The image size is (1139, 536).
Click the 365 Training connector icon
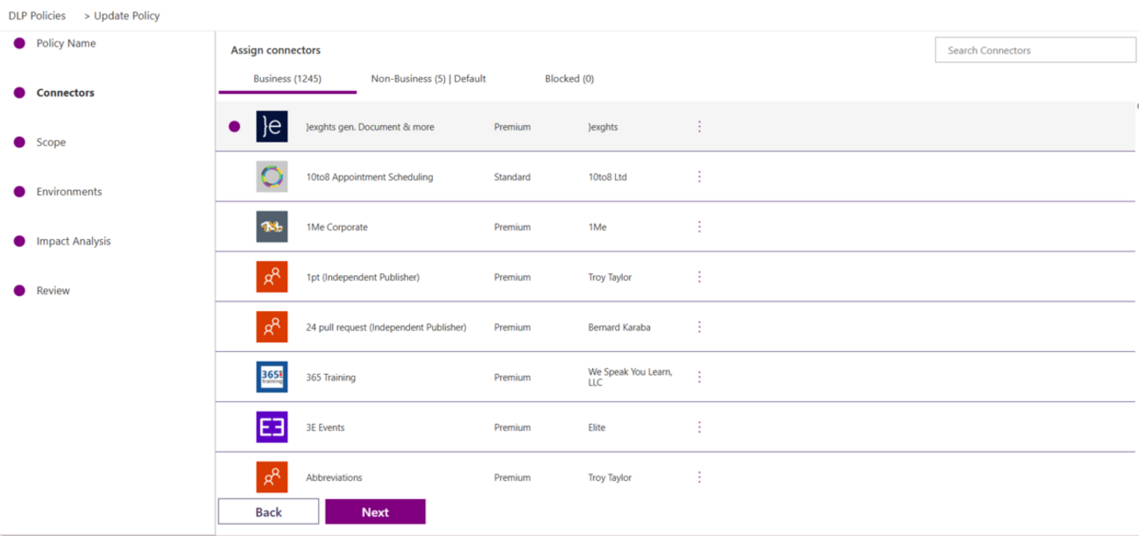[x=272, y=377]
